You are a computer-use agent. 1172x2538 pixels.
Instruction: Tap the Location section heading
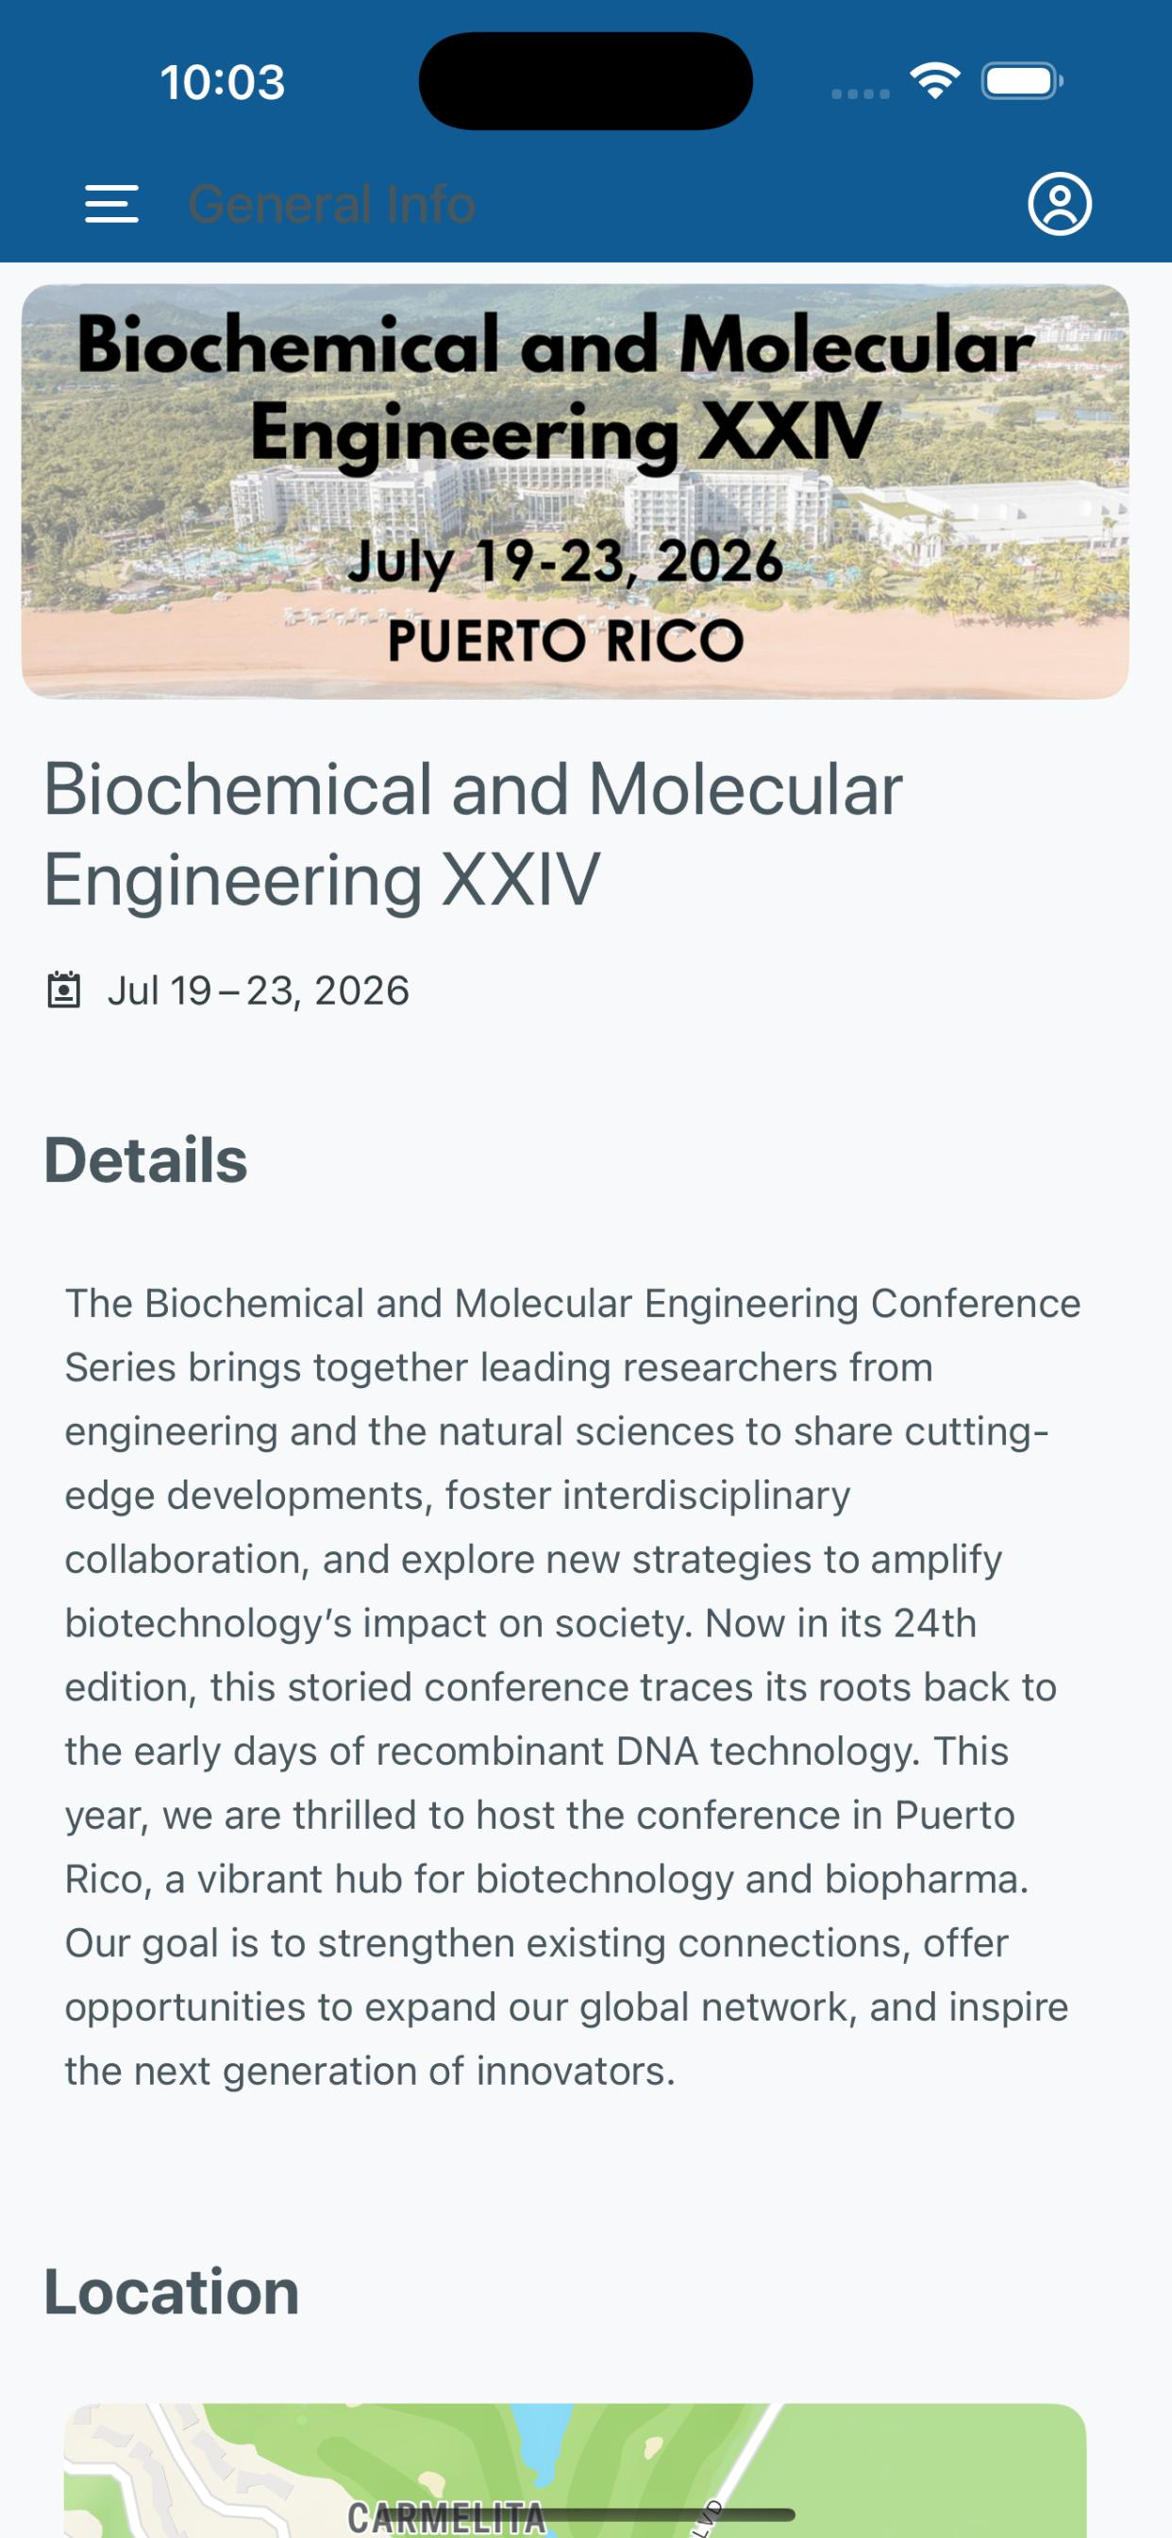(x=172, y=2292)
